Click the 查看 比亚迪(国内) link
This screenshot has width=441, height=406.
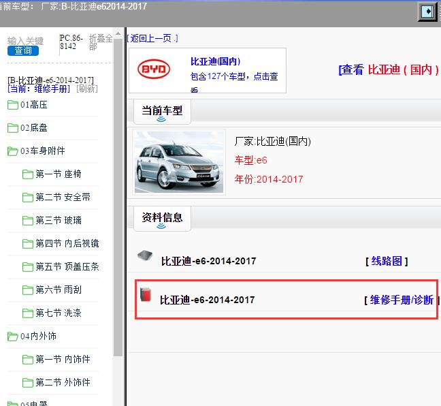[389, 69]
